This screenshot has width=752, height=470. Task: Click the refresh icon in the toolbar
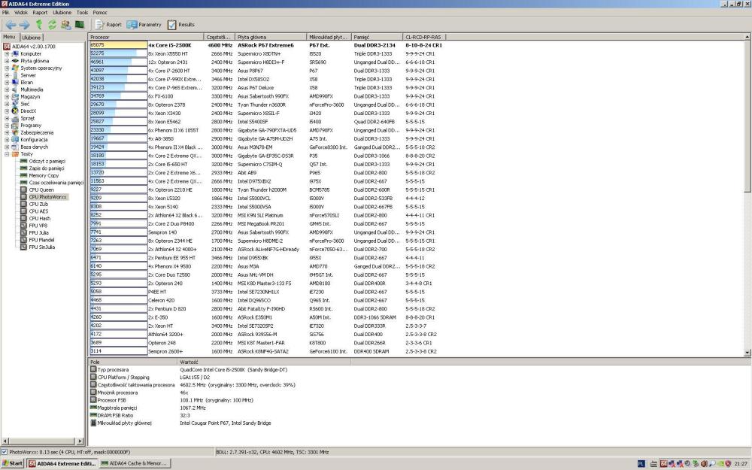51,25
